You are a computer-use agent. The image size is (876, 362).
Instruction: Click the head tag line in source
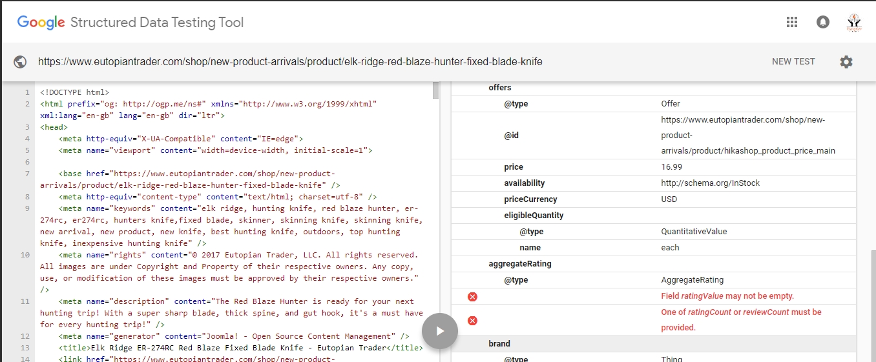[x=54, y=127]
